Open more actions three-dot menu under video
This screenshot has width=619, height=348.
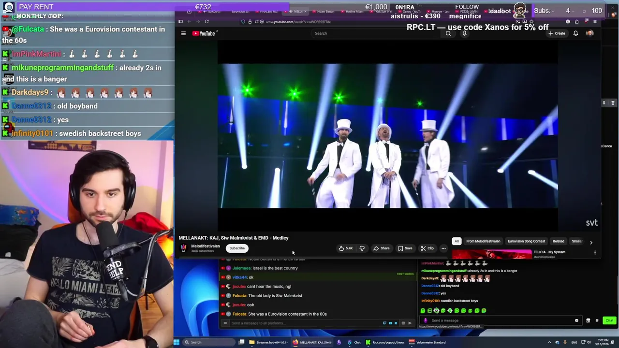443,248
